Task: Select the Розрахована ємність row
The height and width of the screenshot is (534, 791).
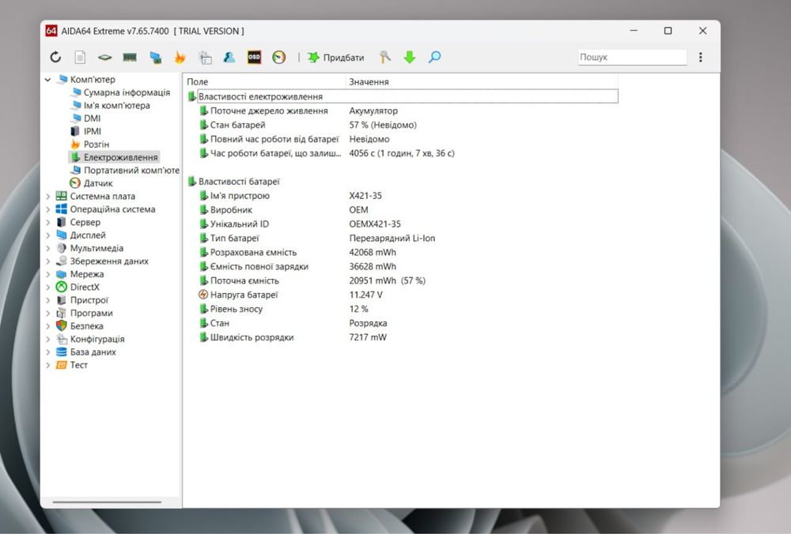Action: point(402,253)
